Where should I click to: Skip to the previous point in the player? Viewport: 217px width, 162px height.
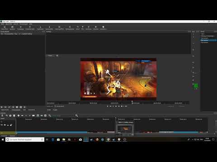pyautogui.click(x=108, y=106)
